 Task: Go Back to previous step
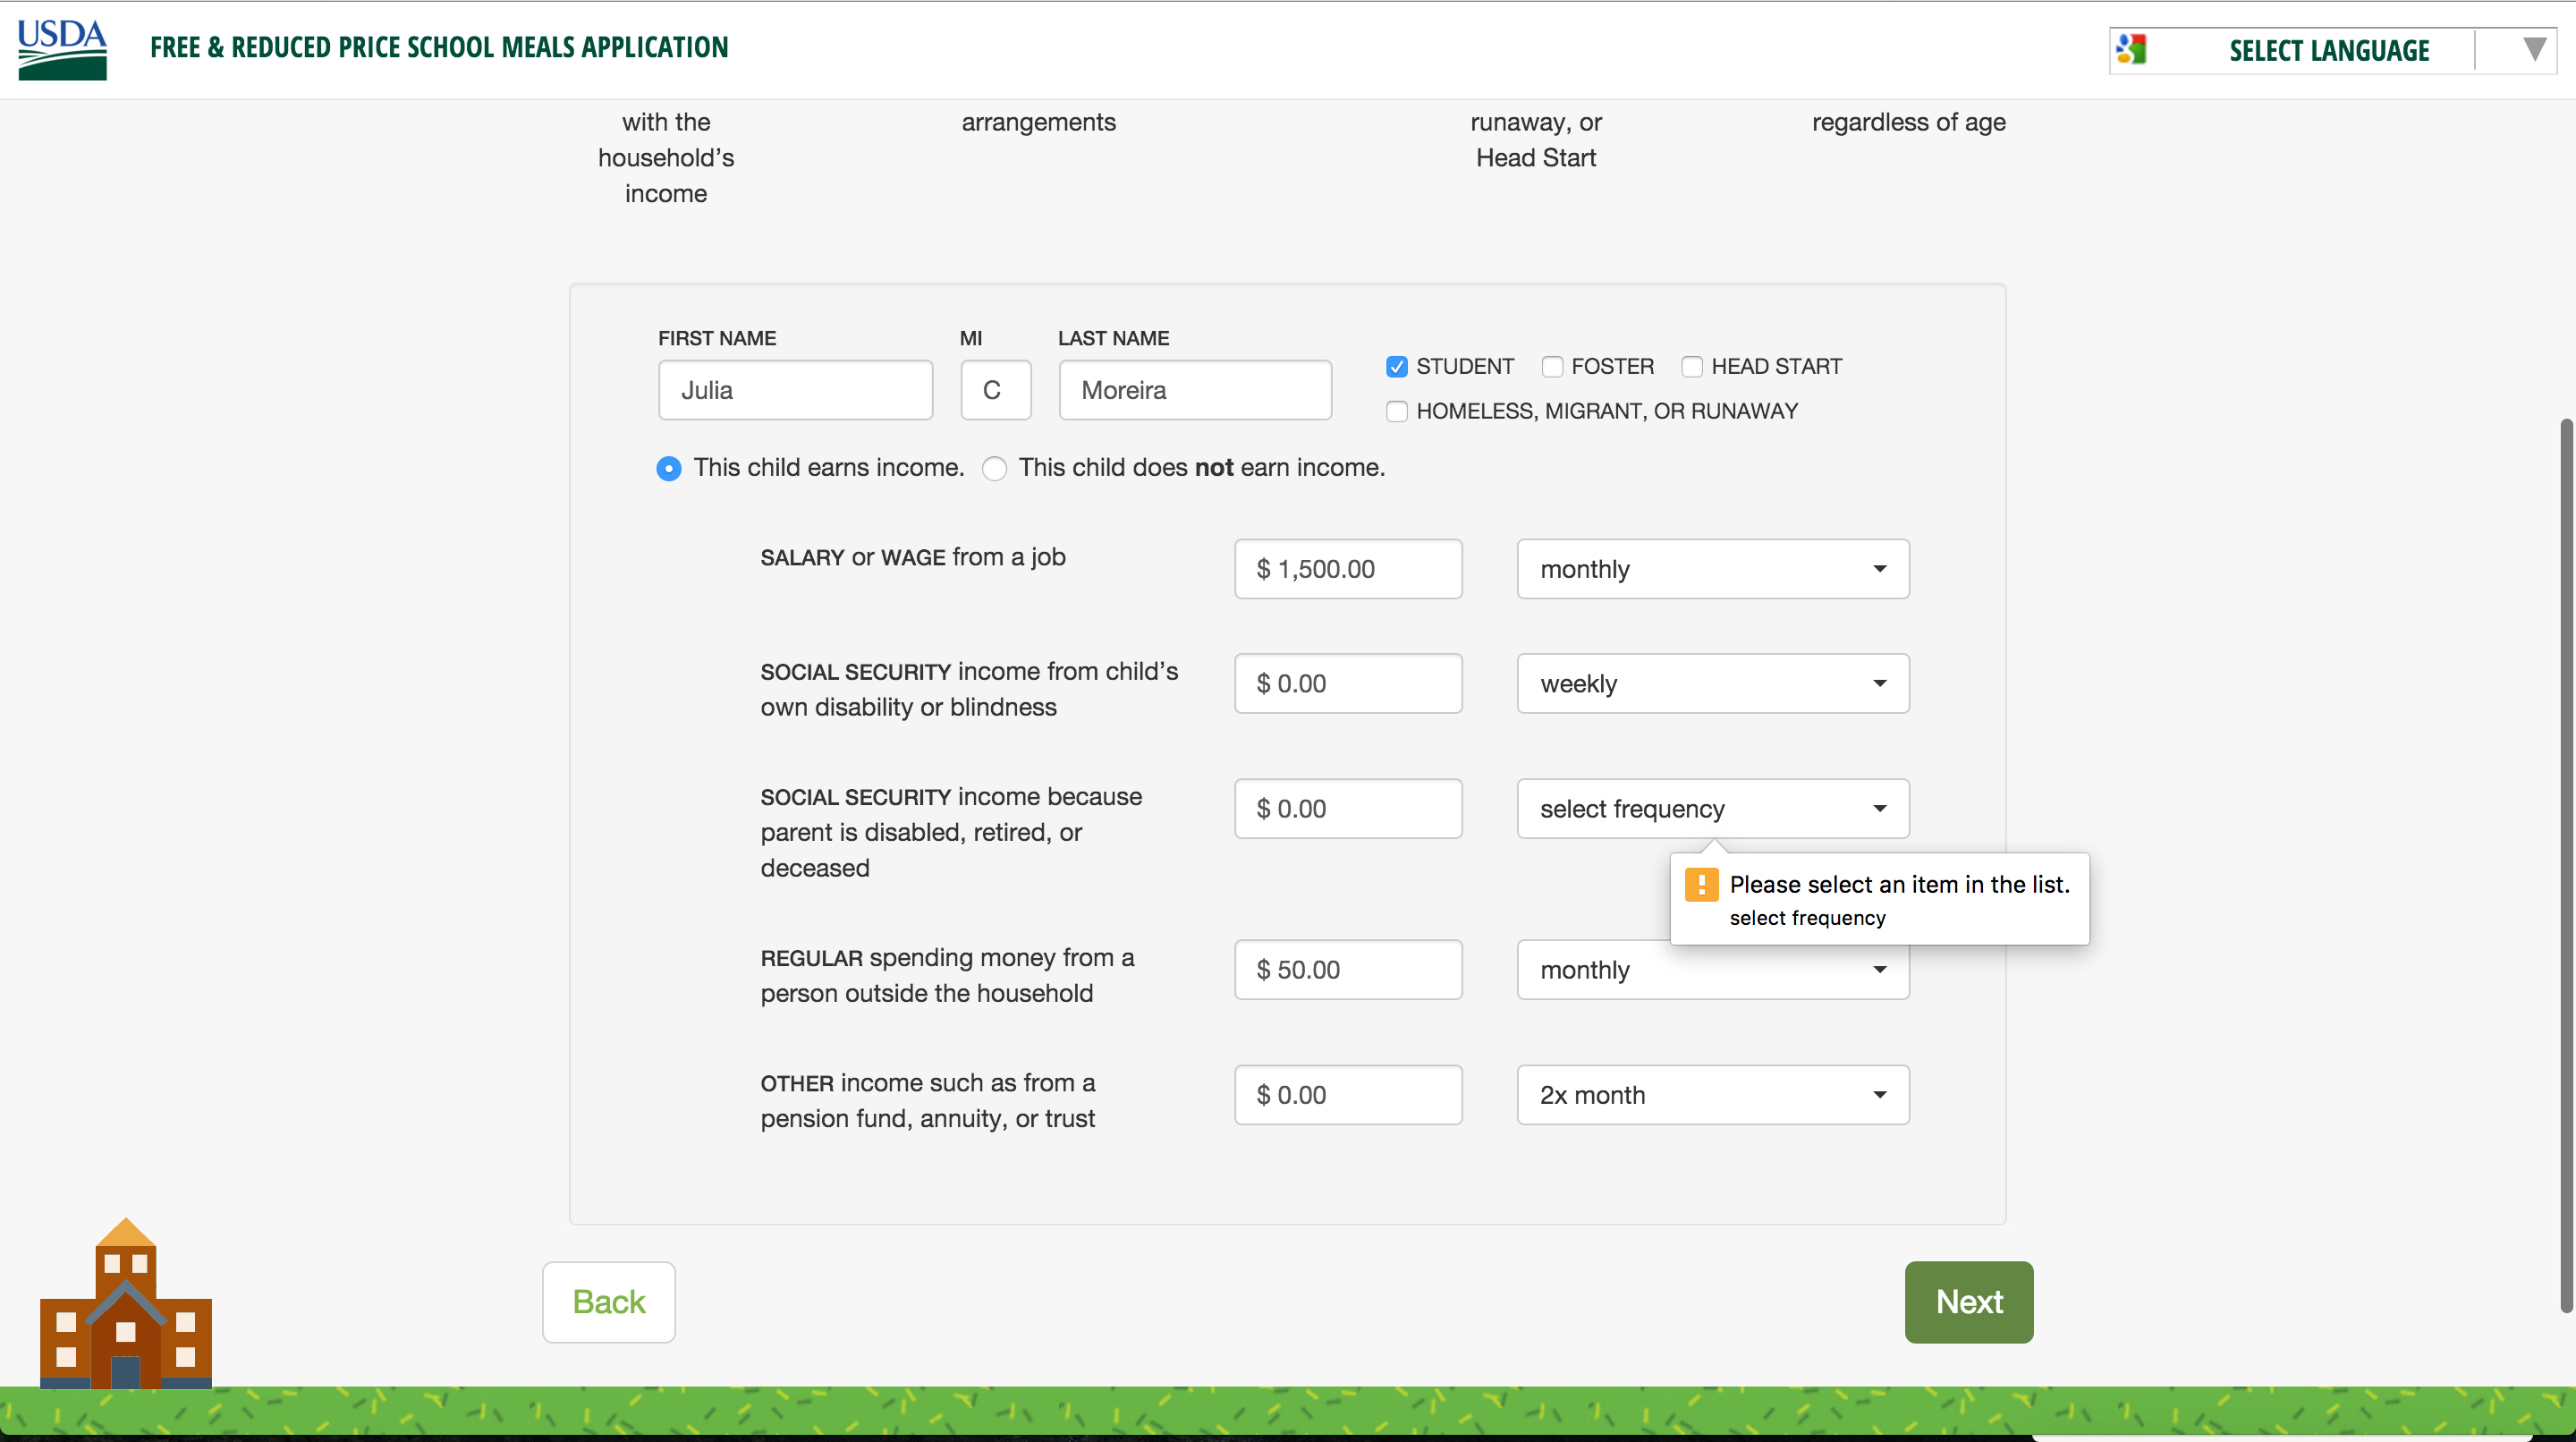pos(608,1302)
